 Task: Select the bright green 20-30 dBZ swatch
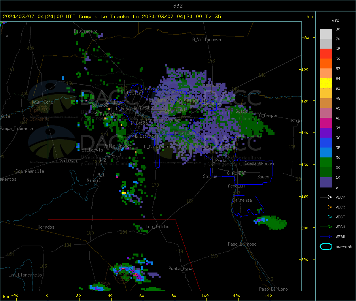(326, 163)
